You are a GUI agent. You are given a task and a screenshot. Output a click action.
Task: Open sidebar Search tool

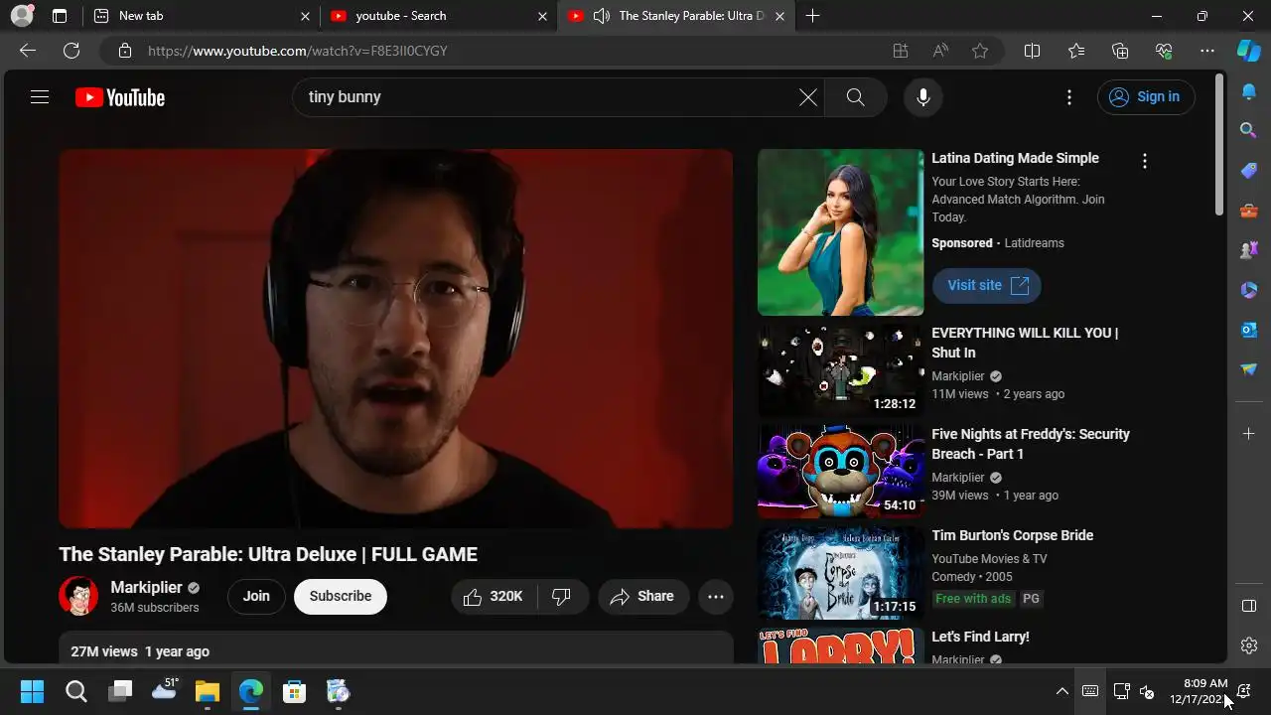point(1249,130)
